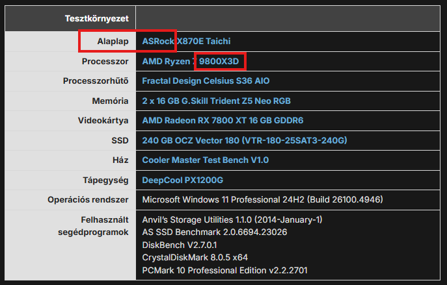Image resolution: width=447 pixels, height=285 pixels.
Task: Click the Processzorhűtő label
Action: click(x=96, y=81)
